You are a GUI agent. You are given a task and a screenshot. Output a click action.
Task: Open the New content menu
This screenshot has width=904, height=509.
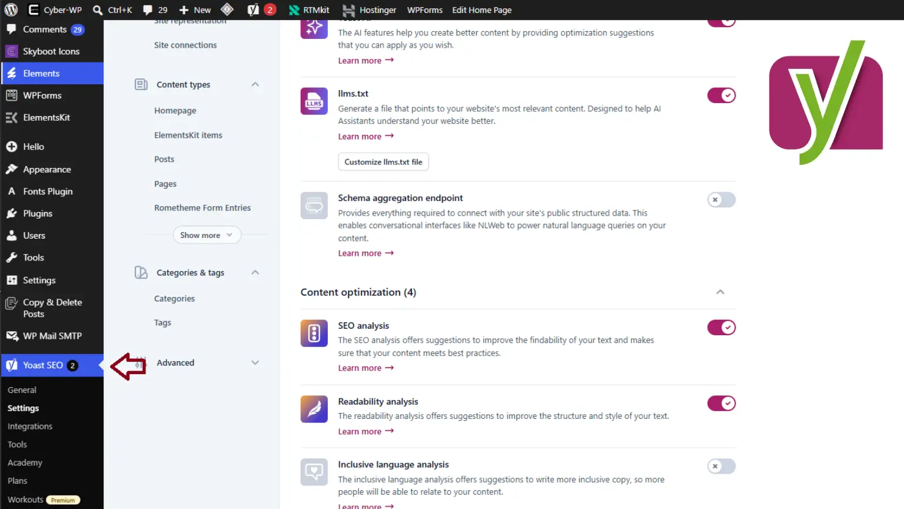[195, 9]
